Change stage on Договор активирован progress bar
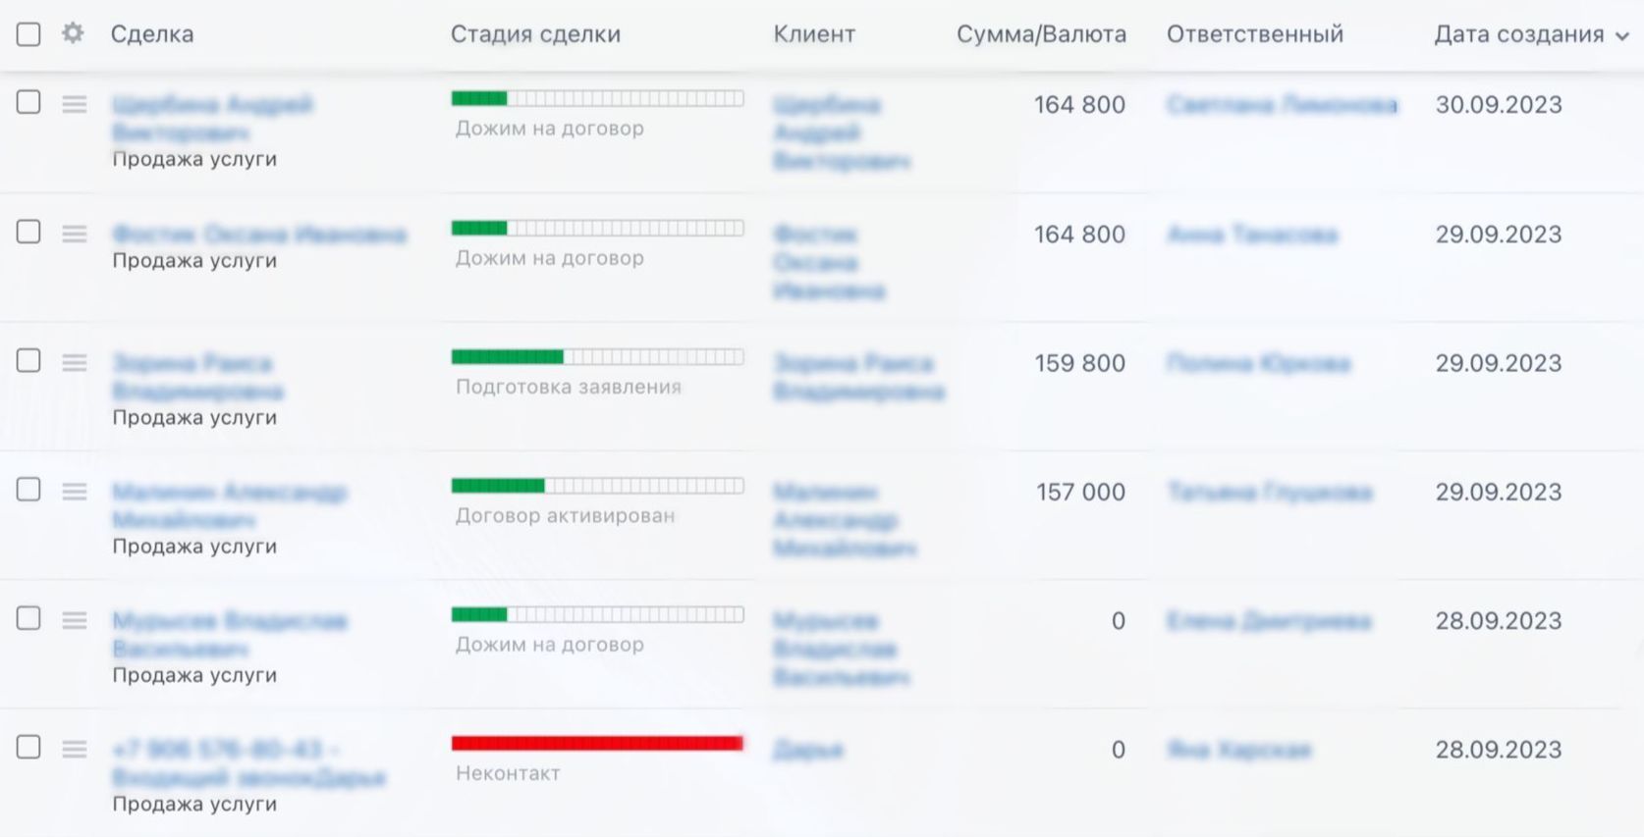The height and width of the screenshot is (837, 1644). (597, 486)
